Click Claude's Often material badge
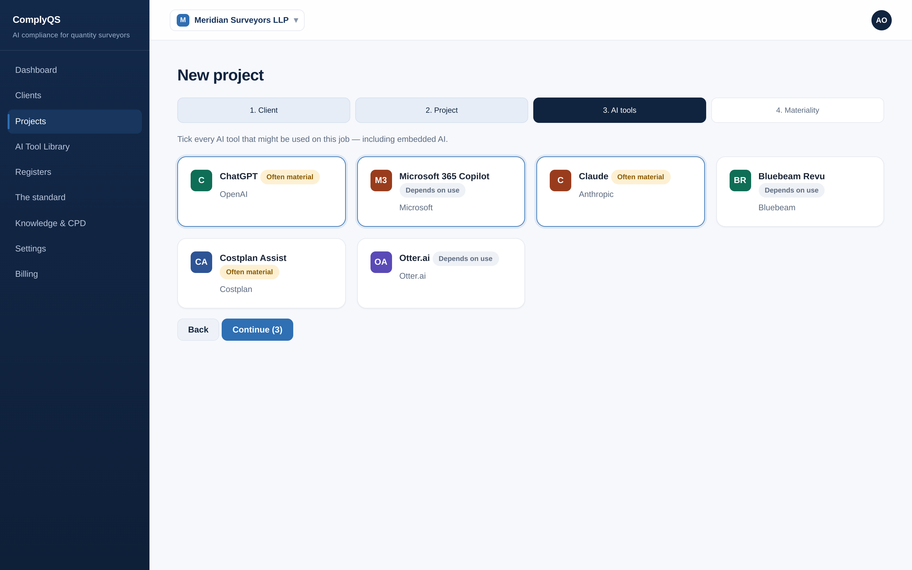This screenshot has height=570, width=912. tap(641, 177)
